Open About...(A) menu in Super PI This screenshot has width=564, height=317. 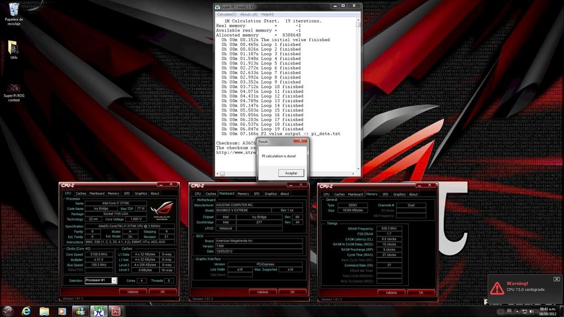coord(248,14)
